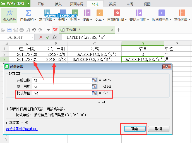Click the Print Preview icon
Screen dimensions: 192x143
[x=28, y=30]
